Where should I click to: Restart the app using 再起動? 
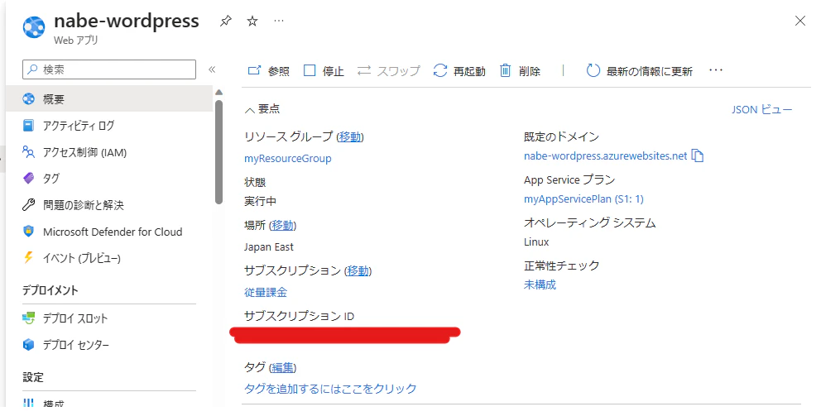coord(459,70)
